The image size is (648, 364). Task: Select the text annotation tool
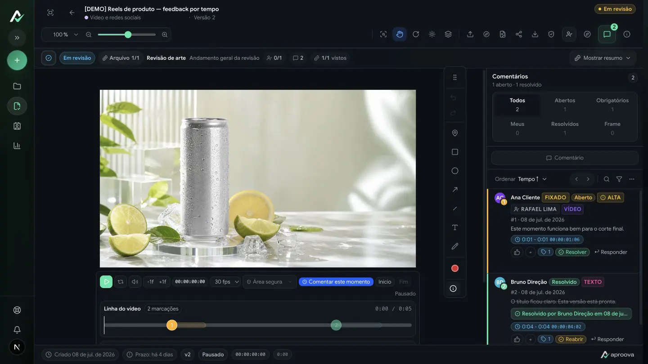pyautogui.click(x=454, y=227)
